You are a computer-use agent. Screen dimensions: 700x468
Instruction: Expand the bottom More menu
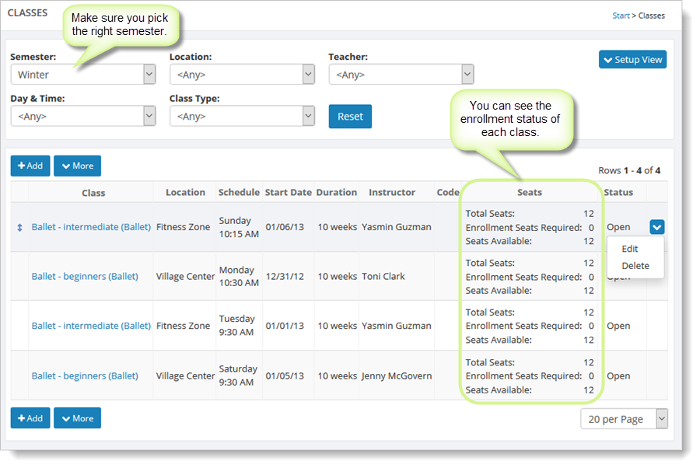77,418
